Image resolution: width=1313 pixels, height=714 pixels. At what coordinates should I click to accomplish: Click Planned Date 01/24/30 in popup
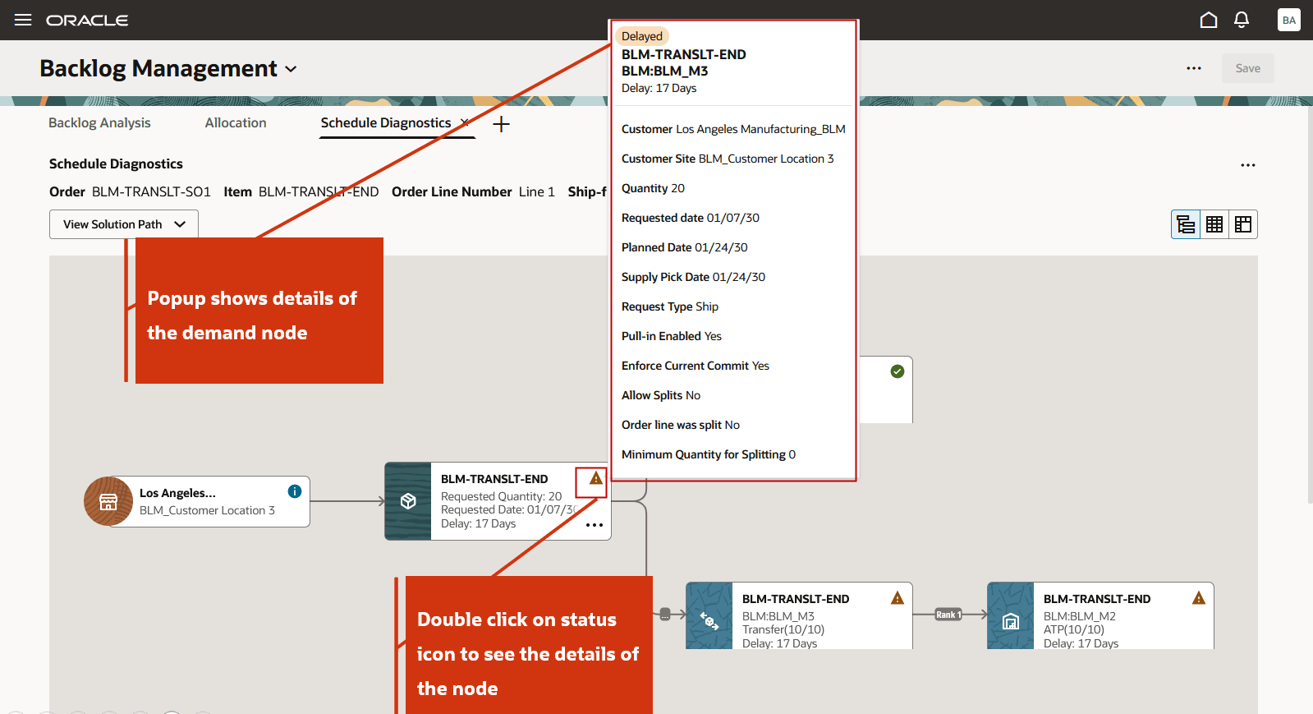[685, 247]
